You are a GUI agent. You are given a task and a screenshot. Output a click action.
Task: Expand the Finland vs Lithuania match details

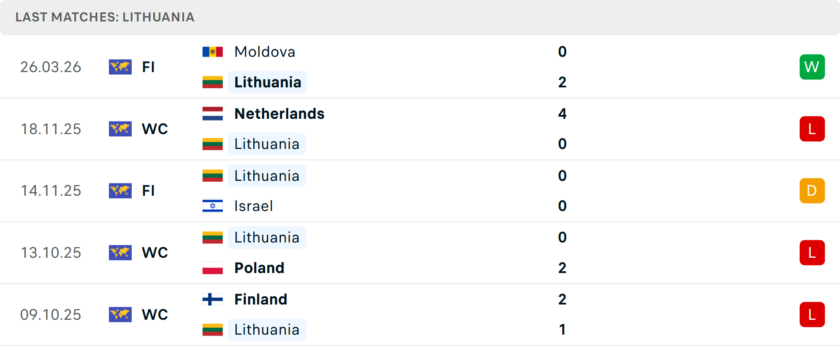pos(420,315)
